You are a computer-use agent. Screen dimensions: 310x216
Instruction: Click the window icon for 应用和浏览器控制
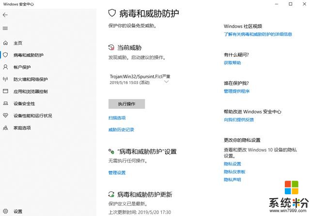click(x=5, y=91)
